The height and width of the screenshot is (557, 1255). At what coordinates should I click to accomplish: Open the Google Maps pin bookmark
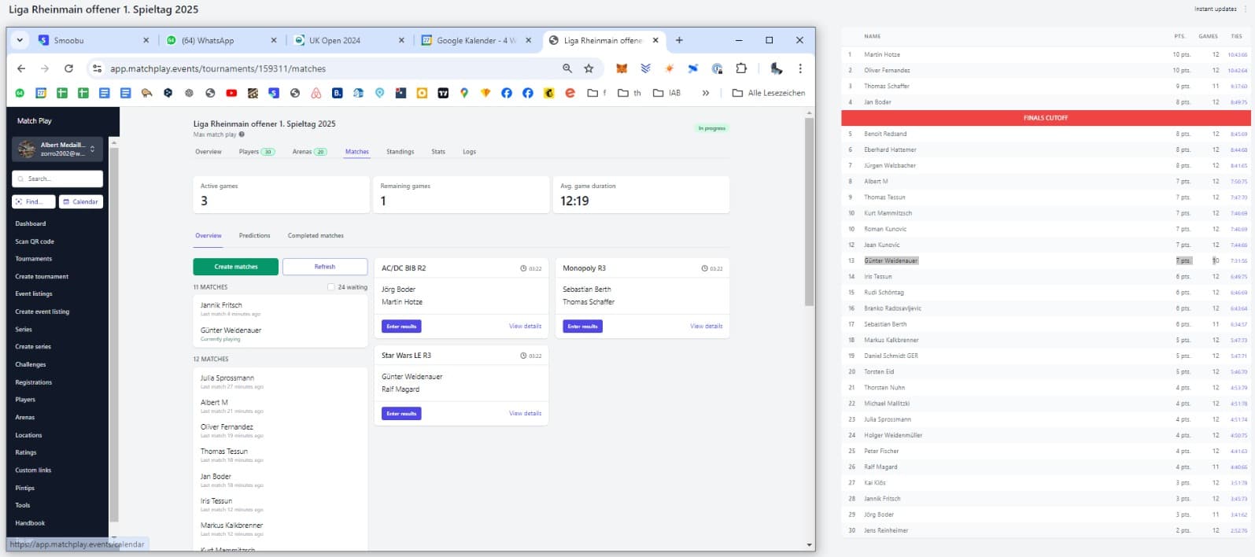(x=464, y=93)
